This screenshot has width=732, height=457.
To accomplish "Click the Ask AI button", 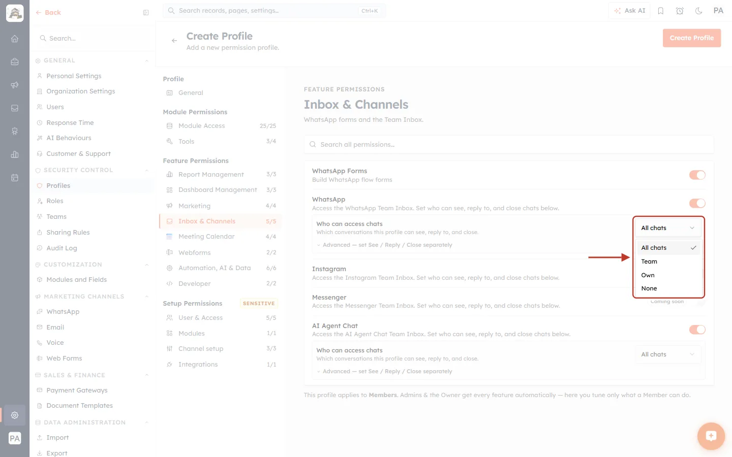I will (x=629, y=11).
